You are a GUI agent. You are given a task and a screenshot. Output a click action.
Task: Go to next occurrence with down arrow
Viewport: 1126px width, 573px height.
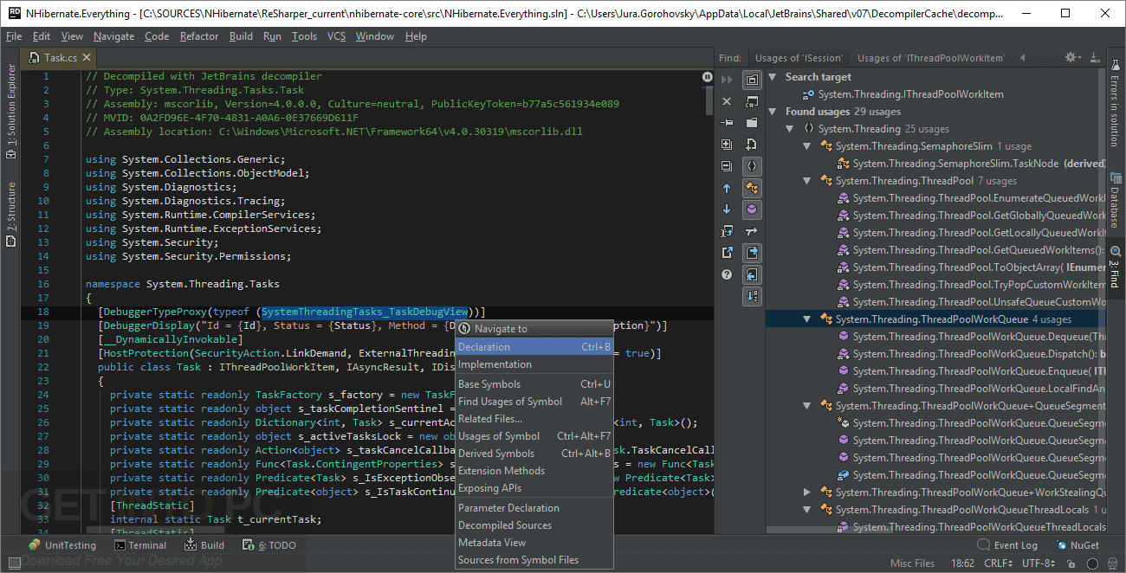(727, 209)
